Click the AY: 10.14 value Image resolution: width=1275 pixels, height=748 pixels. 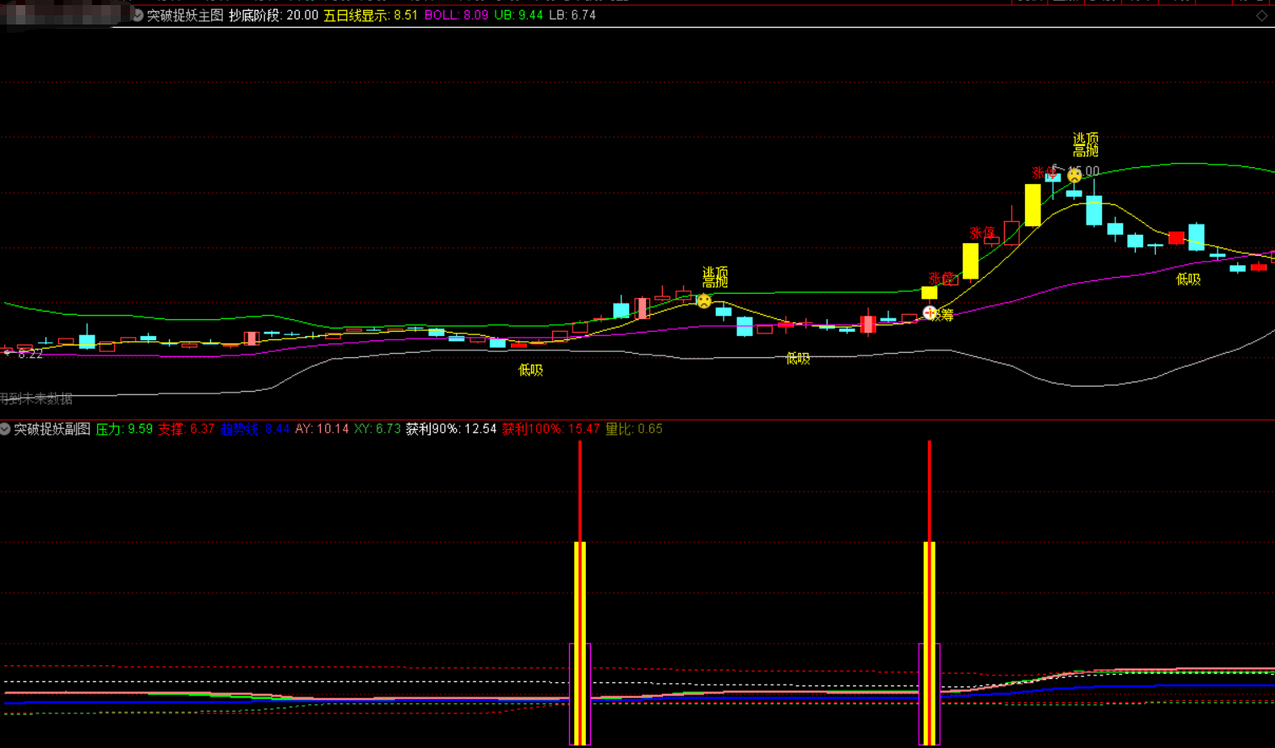tap(322, 429)
